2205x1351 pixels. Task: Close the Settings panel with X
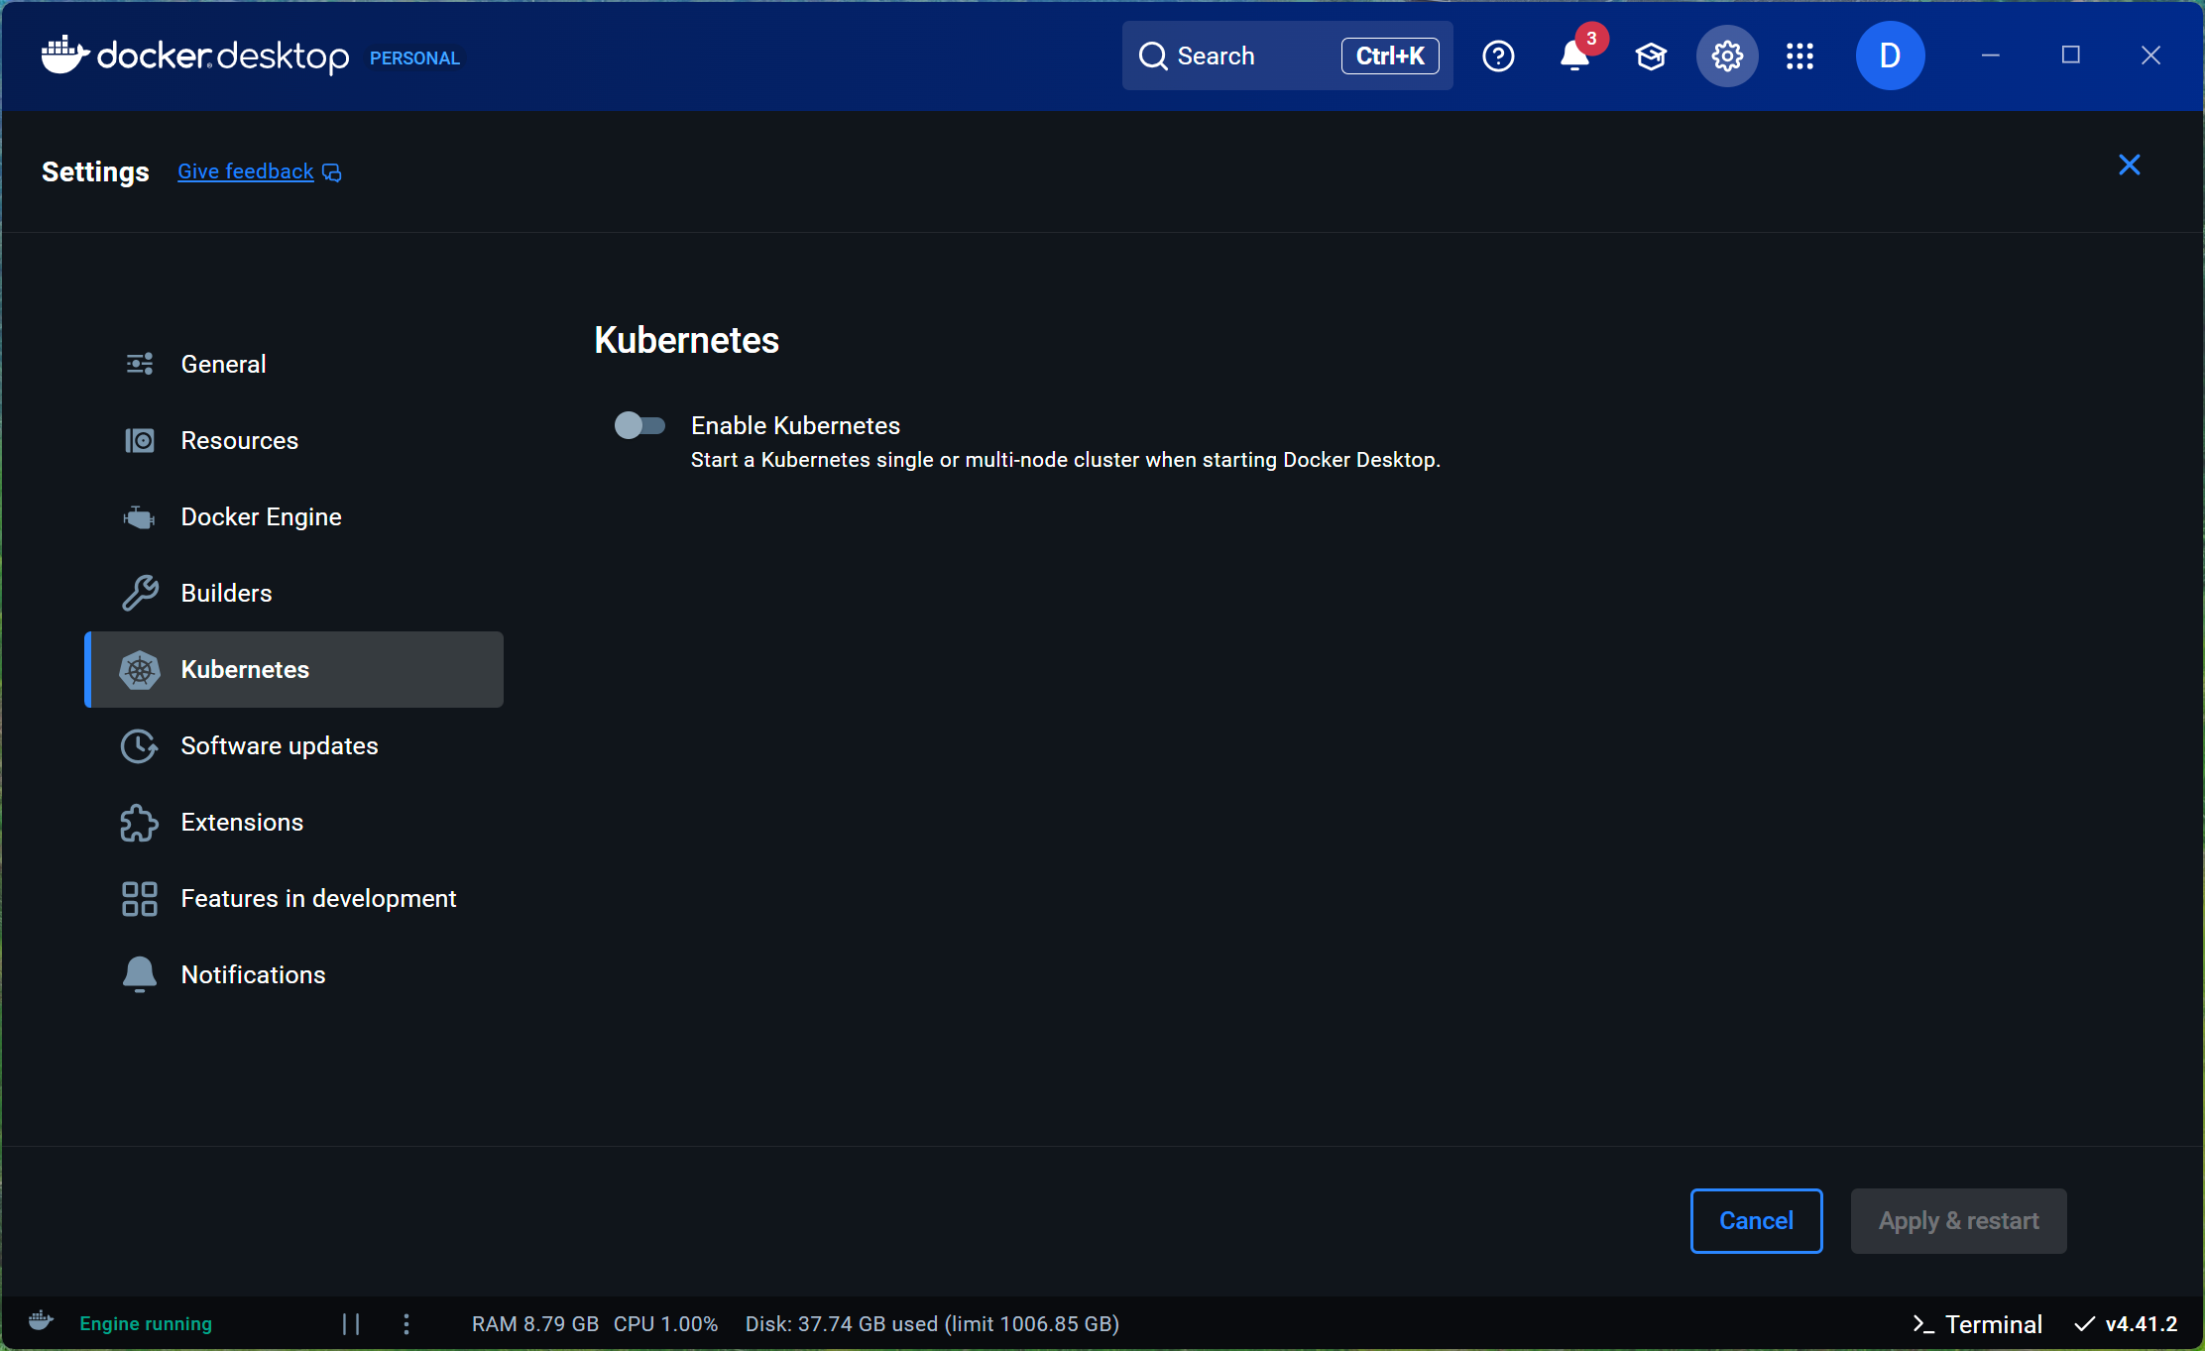click(x=2129, y=165)
